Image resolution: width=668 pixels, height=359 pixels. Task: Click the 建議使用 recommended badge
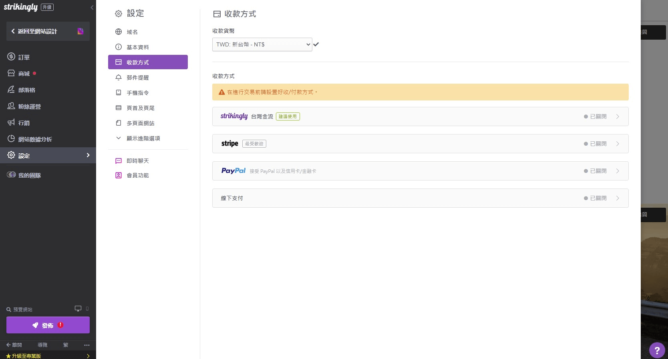point(288,116)
